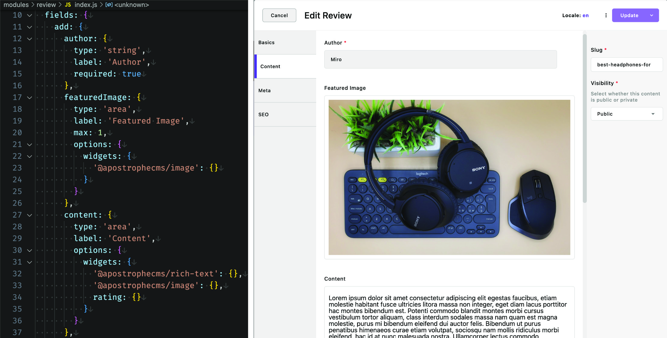Click the JS file icon in the breadcrumb
The height and width of the screenshot is (338, 667).
coord(68,5)
